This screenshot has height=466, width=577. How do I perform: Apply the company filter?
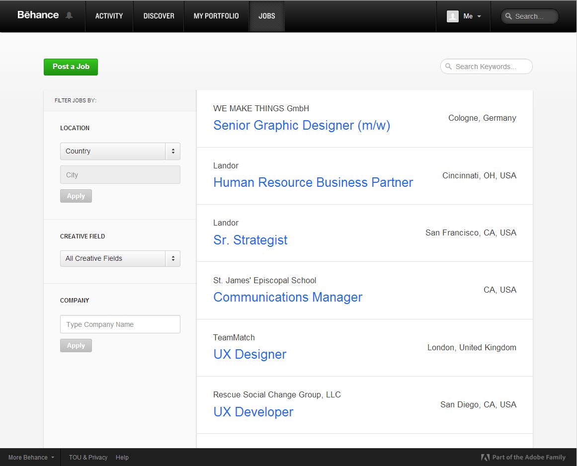[x=76, y=346]
